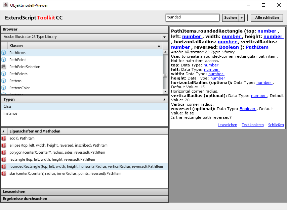Screen dimensions: 287x210
Task: Click the method icon beside rectangle
Action: [4, 159]
